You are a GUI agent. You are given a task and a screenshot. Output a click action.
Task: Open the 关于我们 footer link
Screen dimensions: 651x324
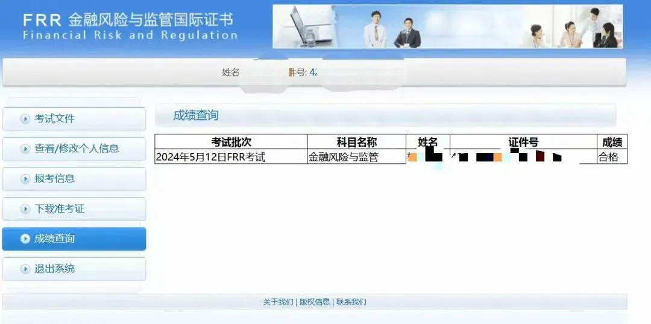(x=278, y=302)
